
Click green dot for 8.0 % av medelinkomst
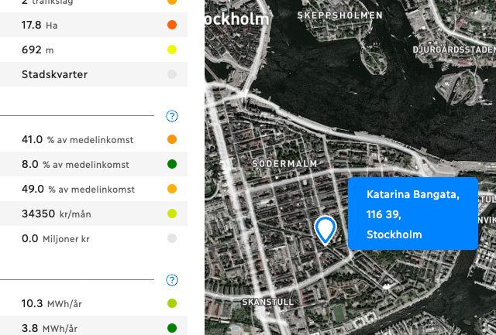[x=172, y=164]
